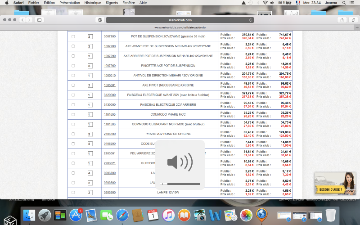
Task: Launch iTunes from the dock
Action: (x=168, y=215)
